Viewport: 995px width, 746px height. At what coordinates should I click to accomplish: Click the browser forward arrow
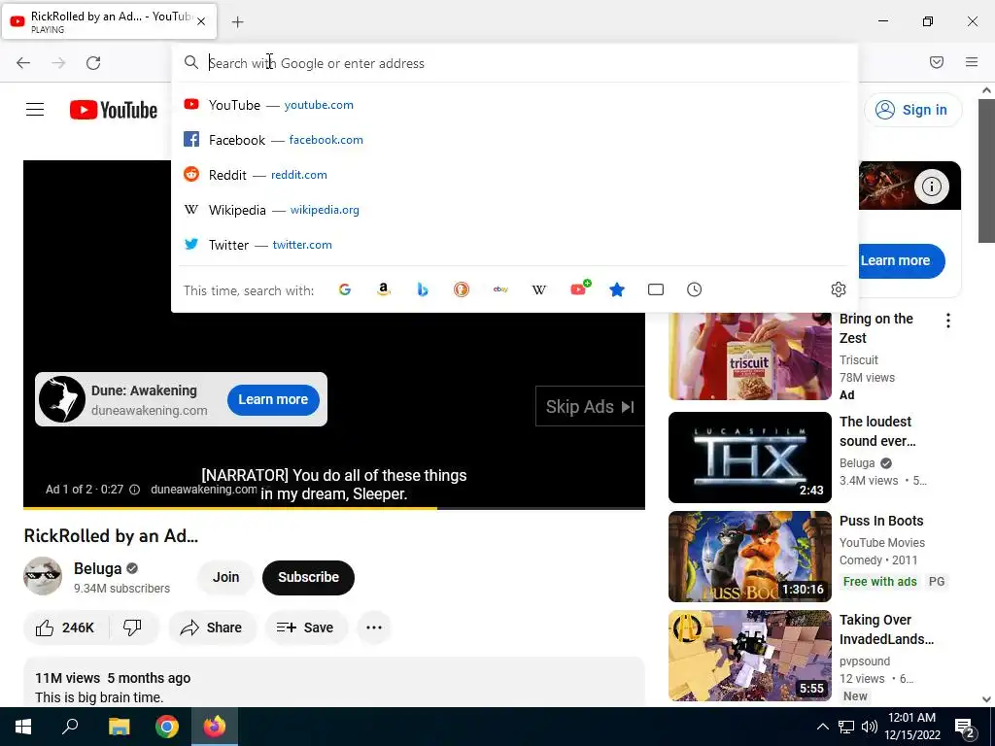pos(58,63)
